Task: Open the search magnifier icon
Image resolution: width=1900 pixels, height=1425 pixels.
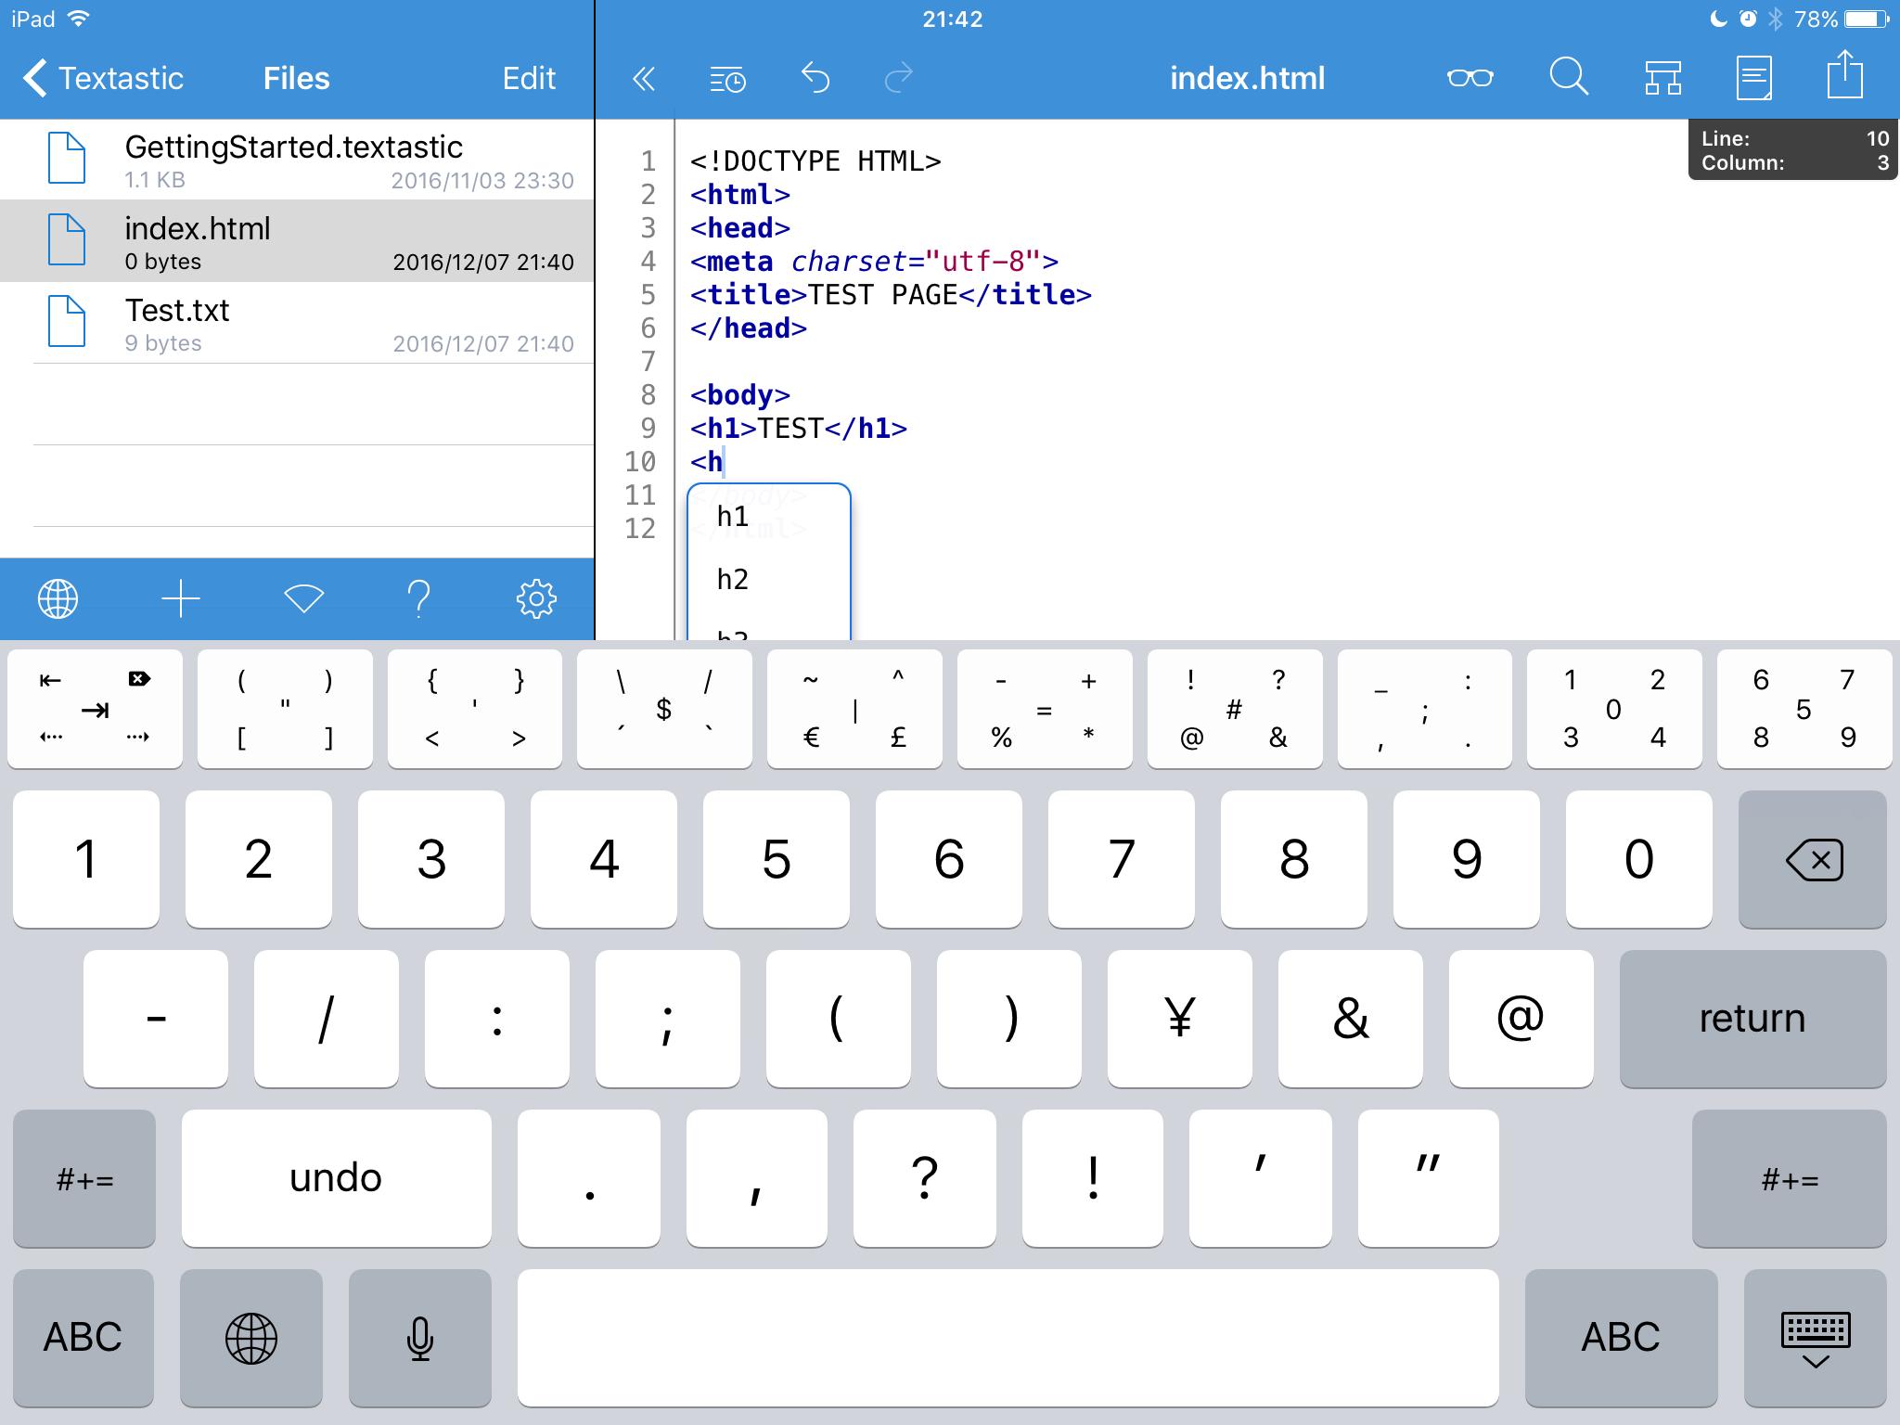Action: [1568, 77]
